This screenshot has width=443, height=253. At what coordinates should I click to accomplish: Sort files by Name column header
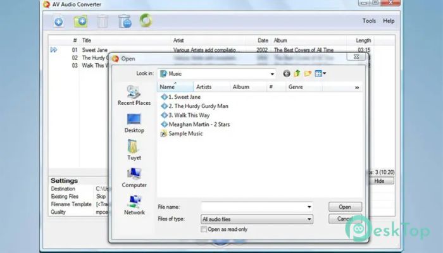point(175,87)
